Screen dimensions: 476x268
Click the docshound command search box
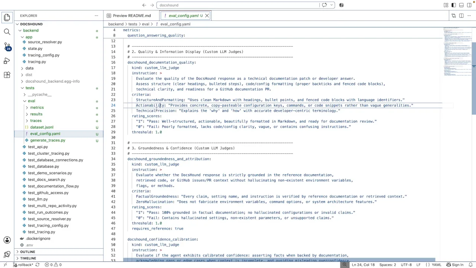coord(238,5)
